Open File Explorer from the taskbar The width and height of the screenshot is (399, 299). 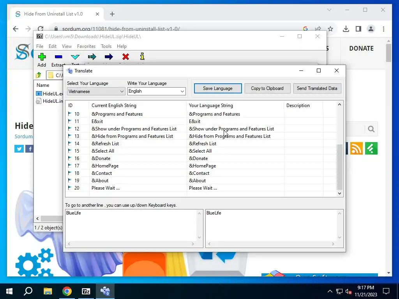pos(48,291)
